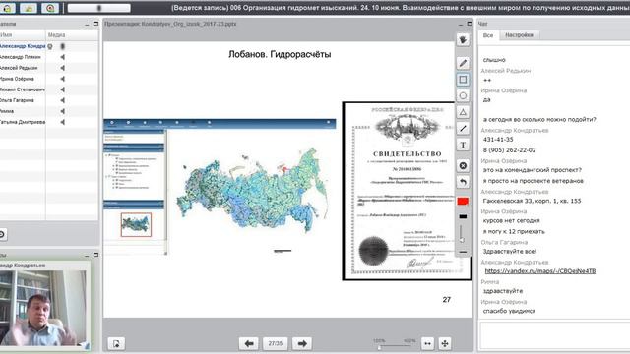Select attendee Алексей Редькин in list

pyautogui.click(x=19, y=68)
